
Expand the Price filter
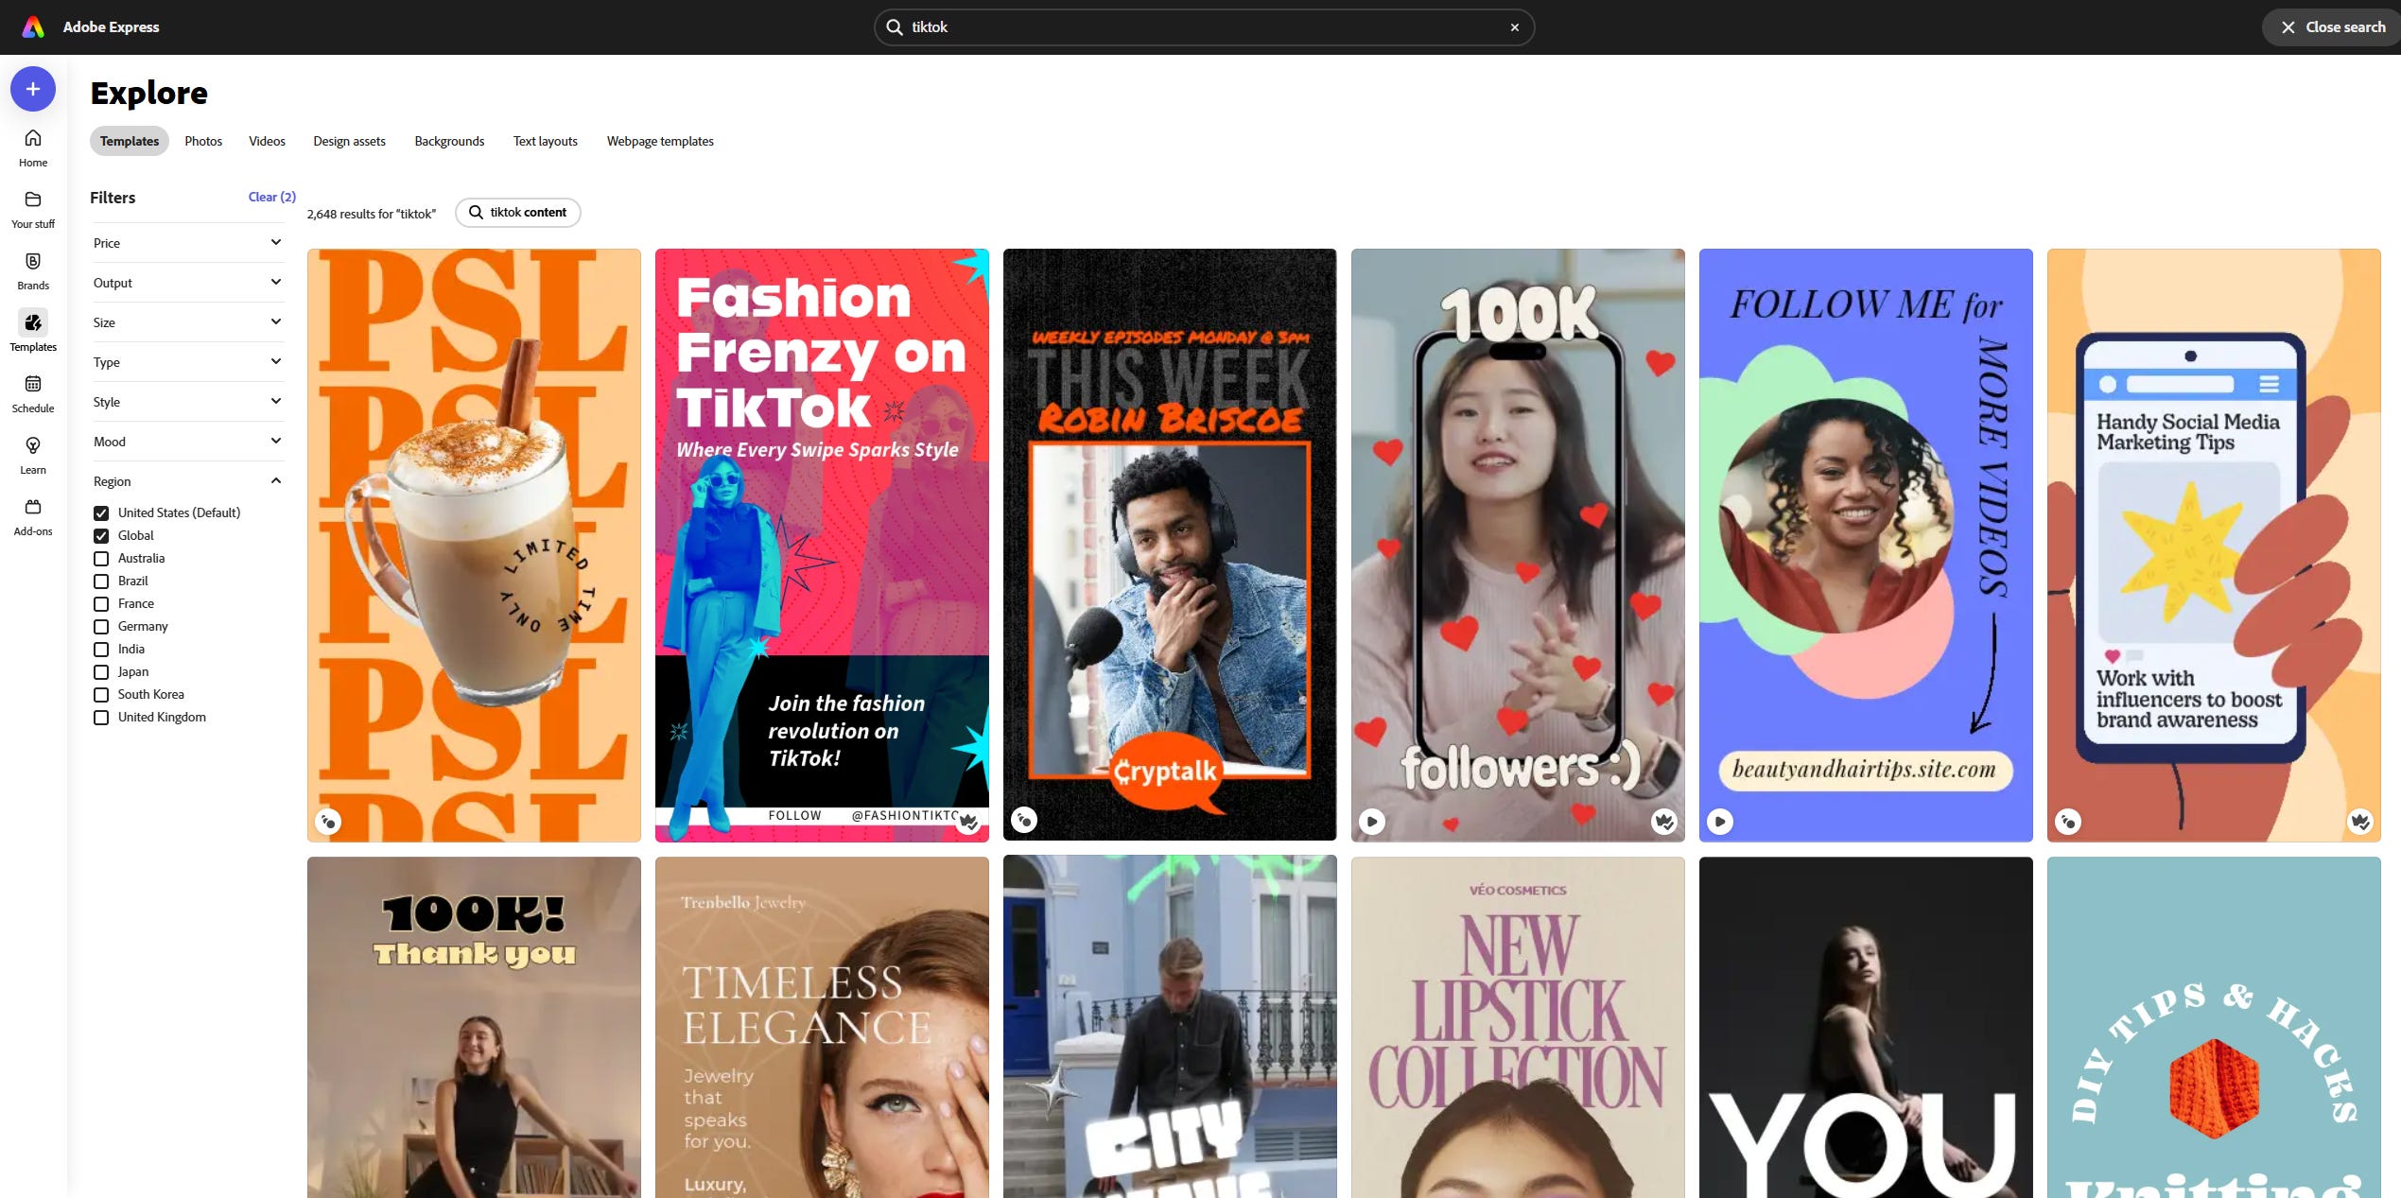coord(187,243)
